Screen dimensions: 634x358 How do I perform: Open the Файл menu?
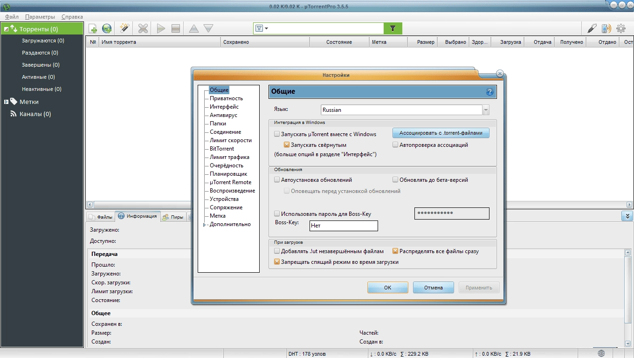12,17
